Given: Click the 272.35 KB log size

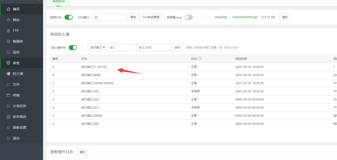Looking at the screenshot, I should (268, 17).
